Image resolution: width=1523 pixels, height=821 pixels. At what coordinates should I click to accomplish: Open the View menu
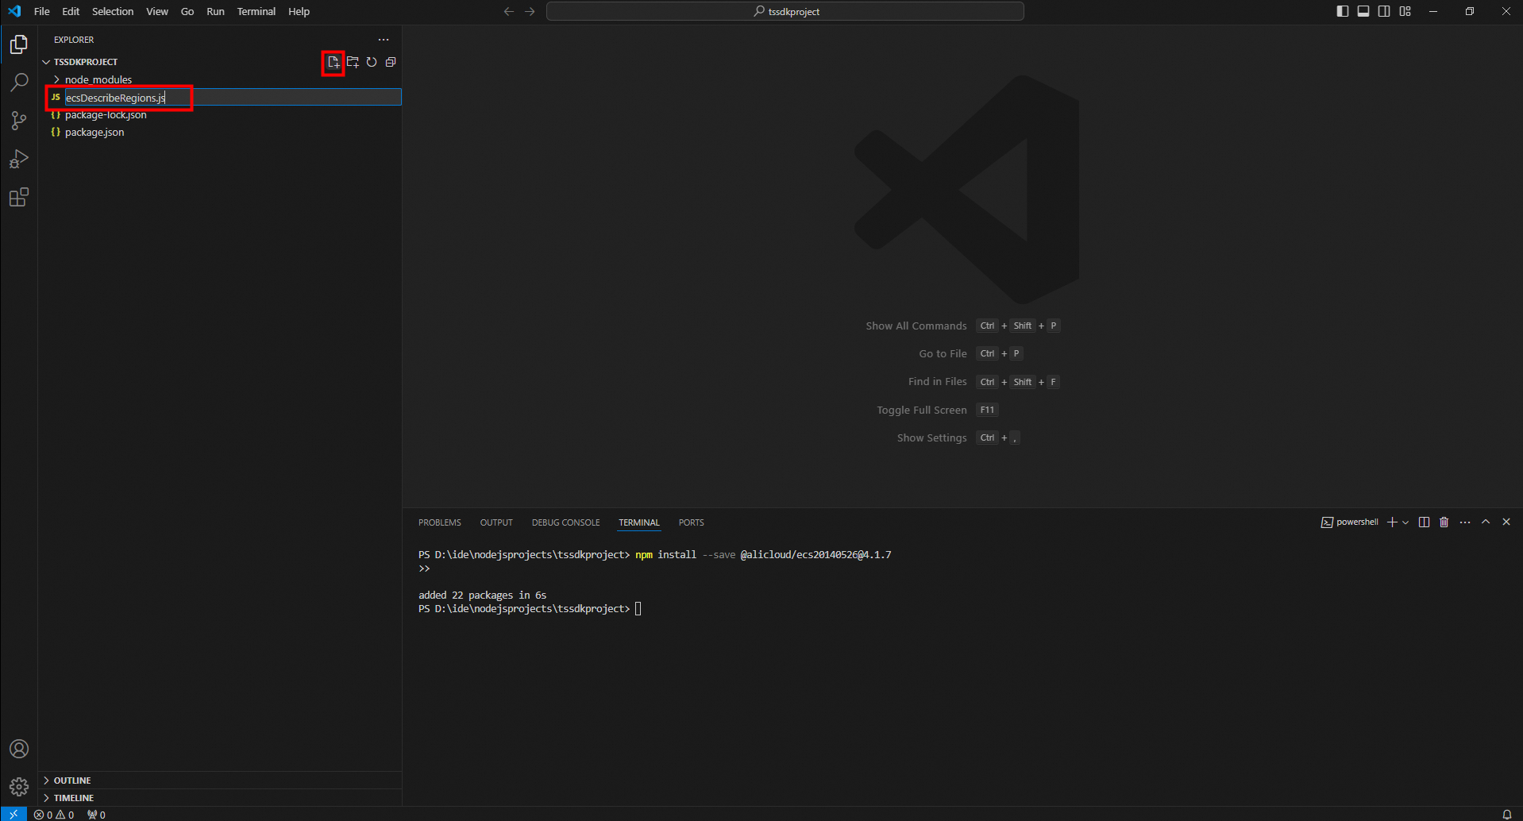point(157,11)
